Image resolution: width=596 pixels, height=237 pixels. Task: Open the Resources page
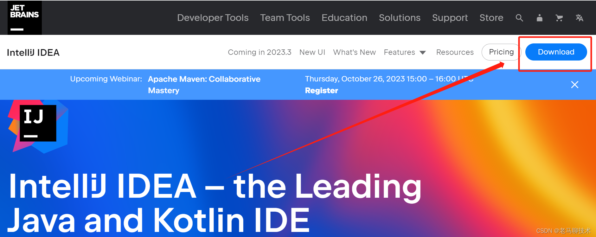pyautogui.click(x=455, y=52)
